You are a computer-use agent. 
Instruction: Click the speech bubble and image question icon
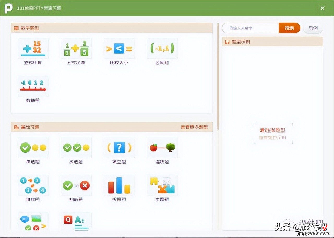(x=33, y=222)
